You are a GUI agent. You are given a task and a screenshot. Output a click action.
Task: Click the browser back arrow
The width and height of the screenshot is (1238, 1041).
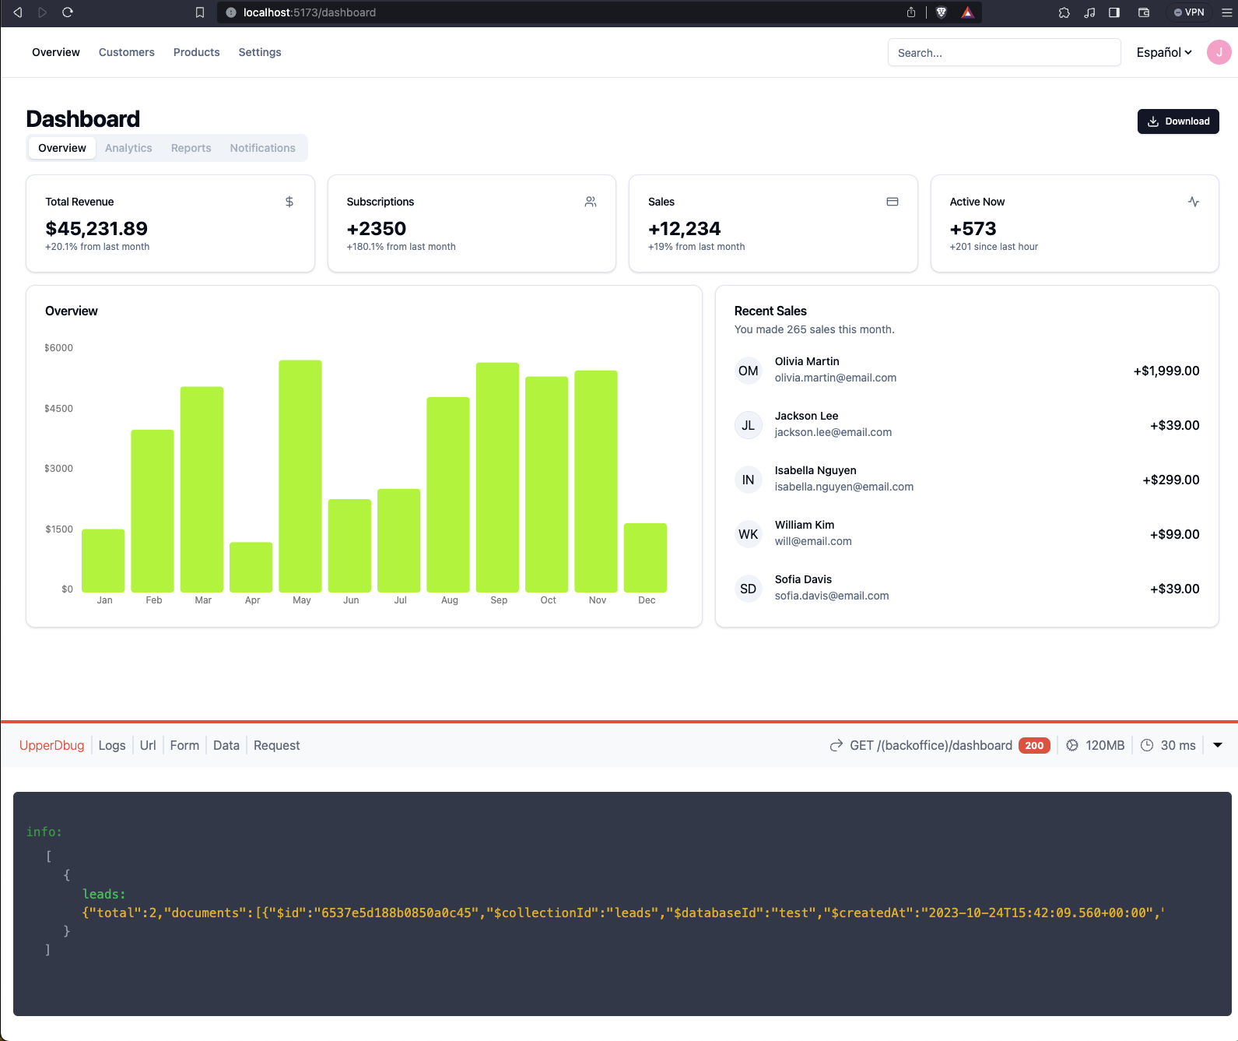point(17,12)
